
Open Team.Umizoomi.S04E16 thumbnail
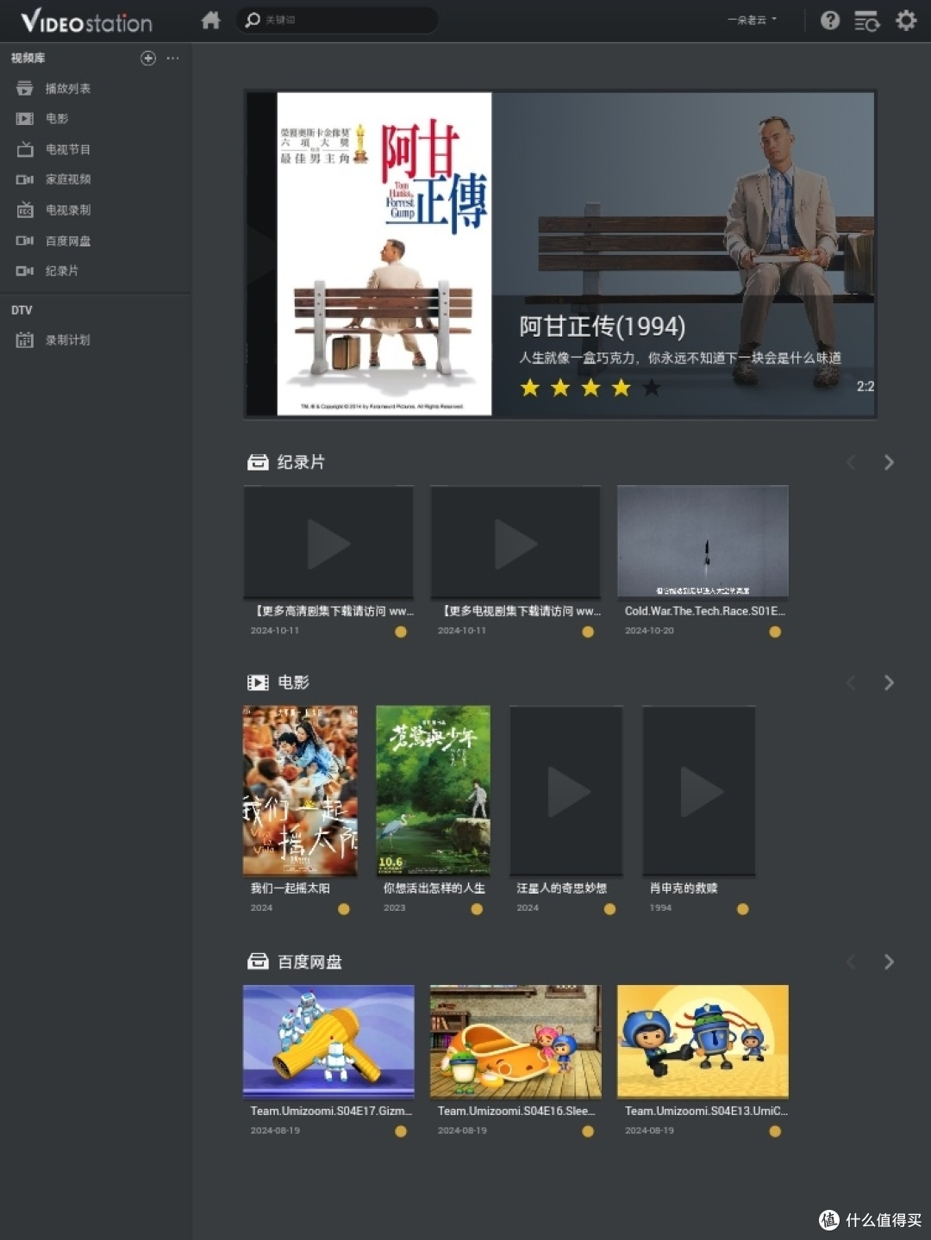click(x=515, y=1041)
